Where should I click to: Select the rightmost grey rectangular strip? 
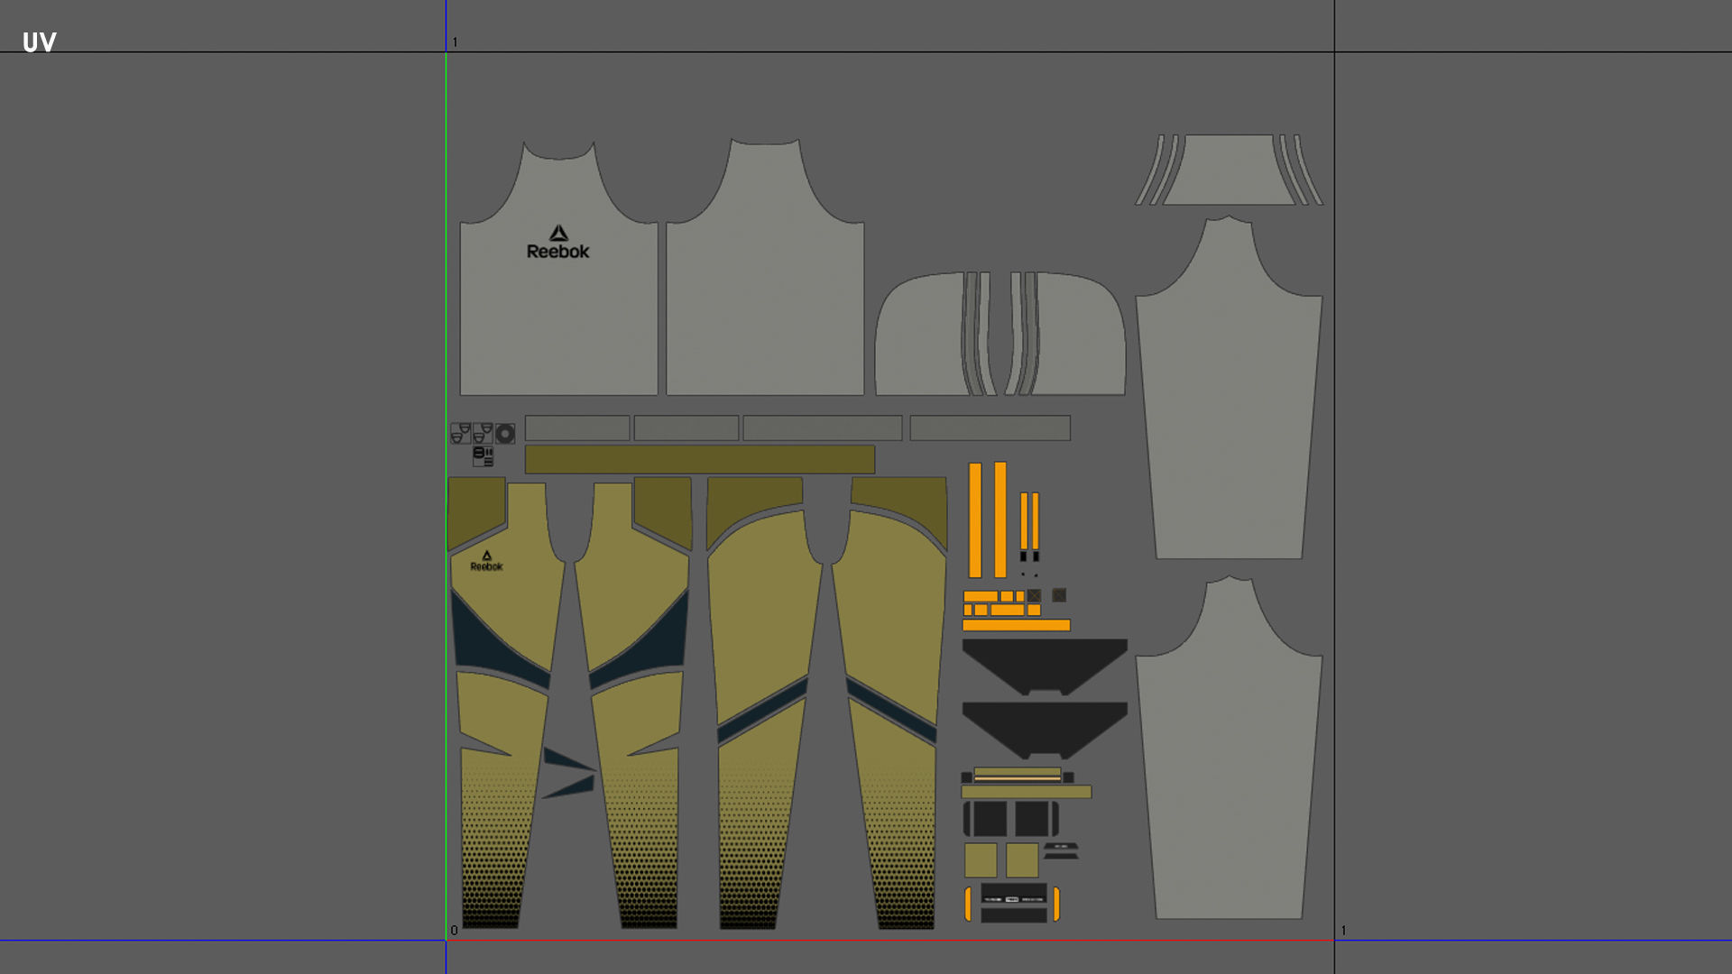tap(990, 427)
